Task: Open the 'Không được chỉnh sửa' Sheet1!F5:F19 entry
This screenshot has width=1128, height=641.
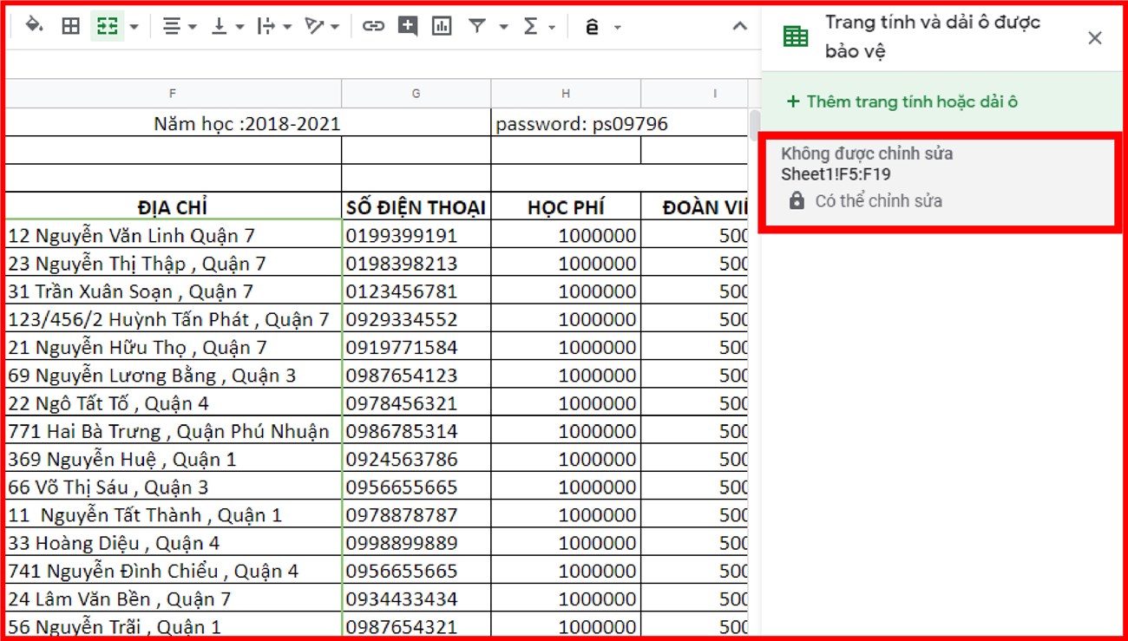Action: point(941,181)
